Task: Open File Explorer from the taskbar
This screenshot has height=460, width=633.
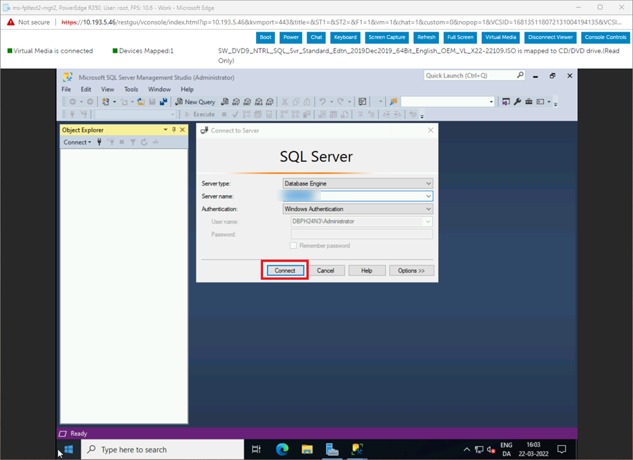Action: tap(307, 449)
